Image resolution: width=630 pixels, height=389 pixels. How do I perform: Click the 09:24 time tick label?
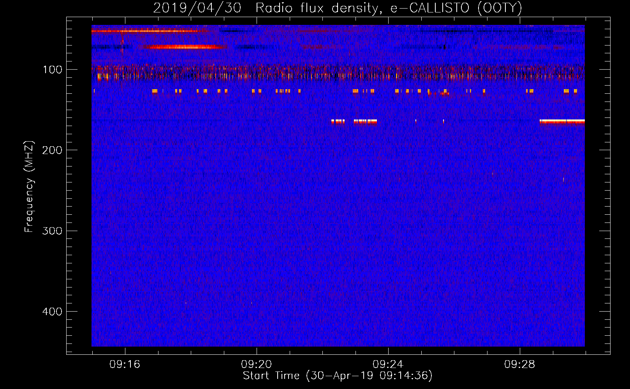coord(388,364)
